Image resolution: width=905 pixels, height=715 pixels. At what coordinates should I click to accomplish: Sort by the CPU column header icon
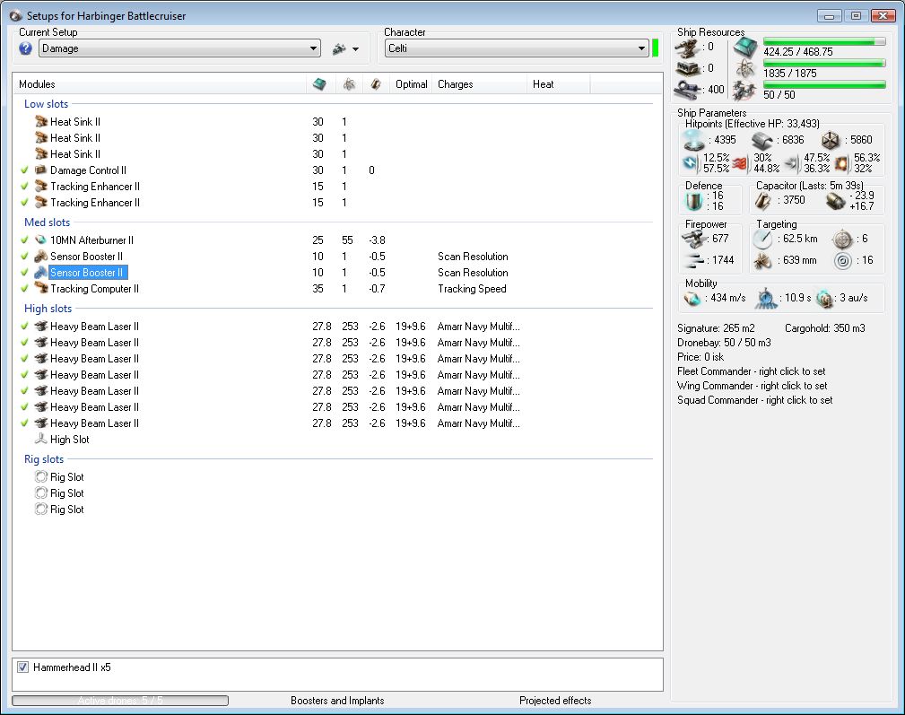tap(319, 84)
